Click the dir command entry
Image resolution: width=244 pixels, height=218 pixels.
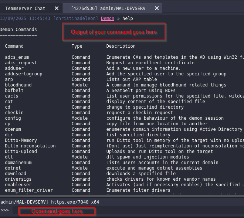(9, 135)
